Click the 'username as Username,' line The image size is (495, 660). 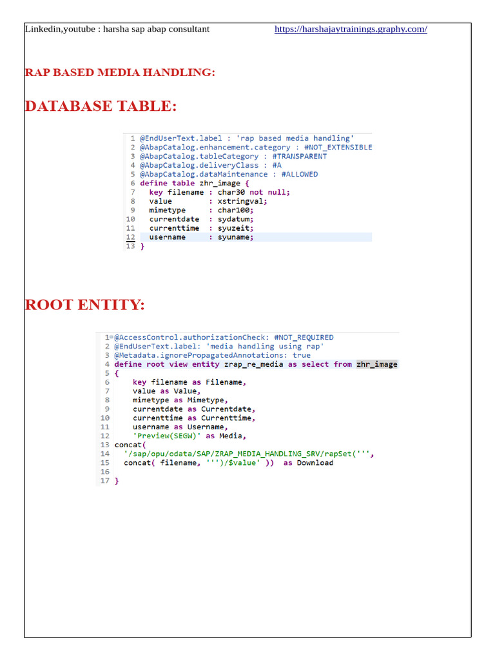[180, 427]
